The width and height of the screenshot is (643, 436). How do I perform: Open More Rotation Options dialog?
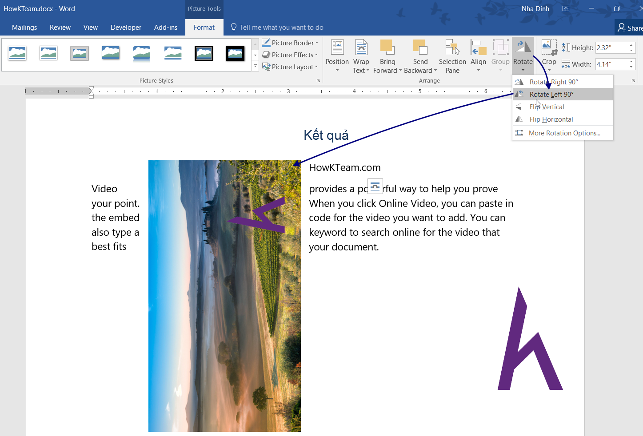563,133
